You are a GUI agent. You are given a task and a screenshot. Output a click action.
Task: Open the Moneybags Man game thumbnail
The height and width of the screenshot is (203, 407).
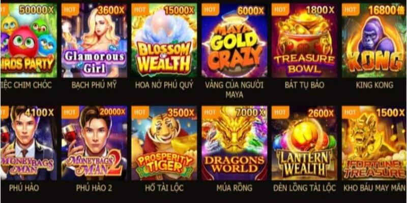28,143
